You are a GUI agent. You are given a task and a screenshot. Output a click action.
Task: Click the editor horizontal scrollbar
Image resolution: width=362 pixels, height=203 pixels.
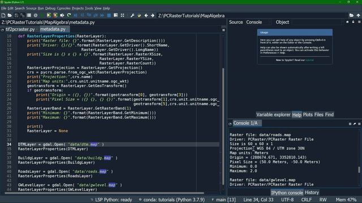pos(104,193)
